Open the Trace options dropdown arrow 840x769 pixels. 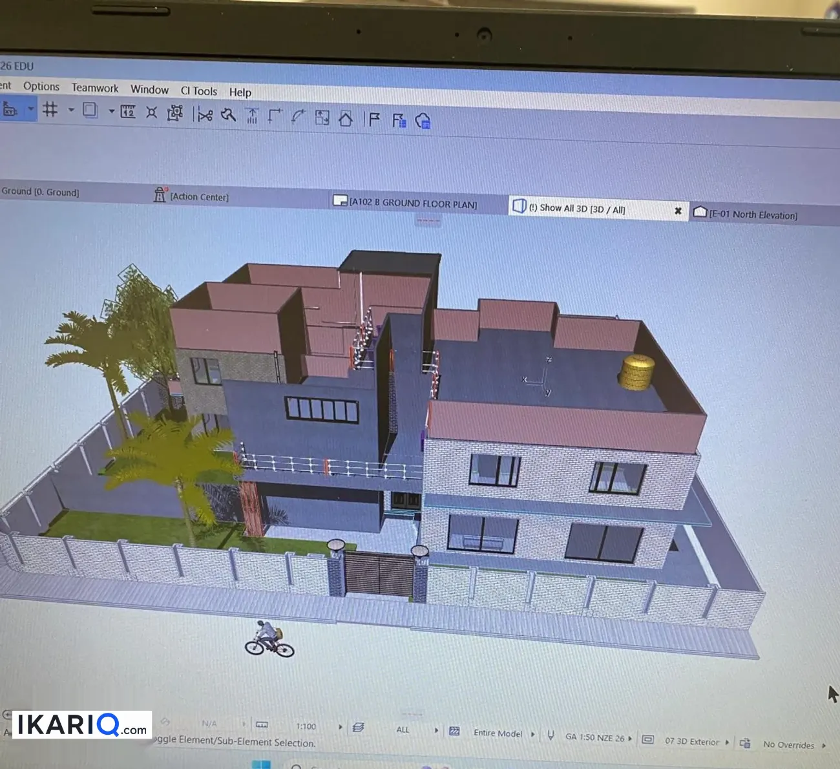[x=111, y=112]
